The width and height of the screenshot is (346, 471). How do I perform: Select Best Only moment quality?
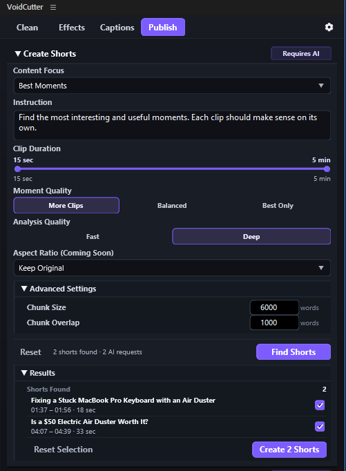(x=278, y=206)
